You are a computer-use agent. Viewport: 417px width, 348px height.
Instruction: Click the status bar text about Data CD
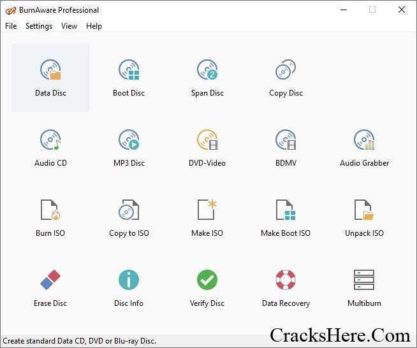(80, 341)
